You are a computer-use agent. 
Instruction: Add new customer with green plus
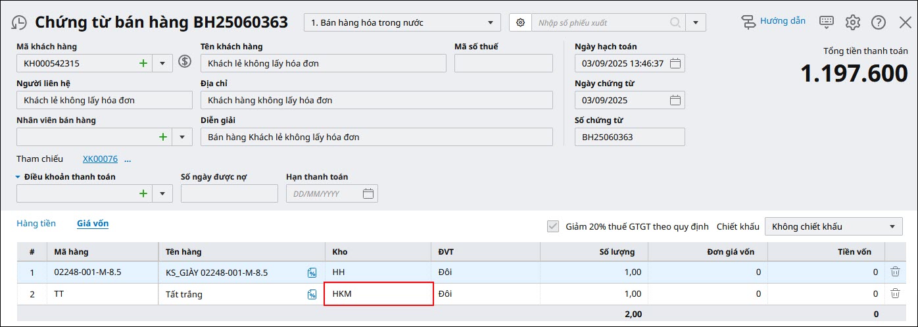(x=143, y=63)
